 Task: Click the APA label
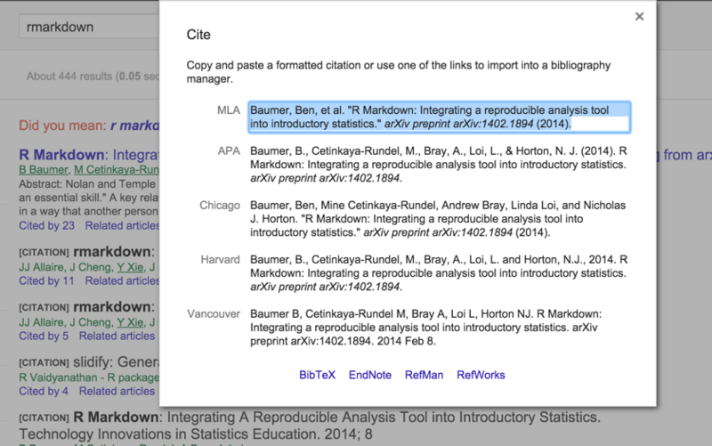pos(229,151)
